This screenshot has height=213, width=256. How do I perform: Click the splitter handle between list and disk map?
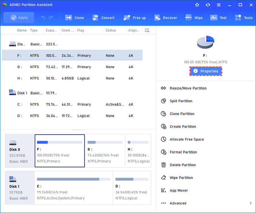point(78,130)
